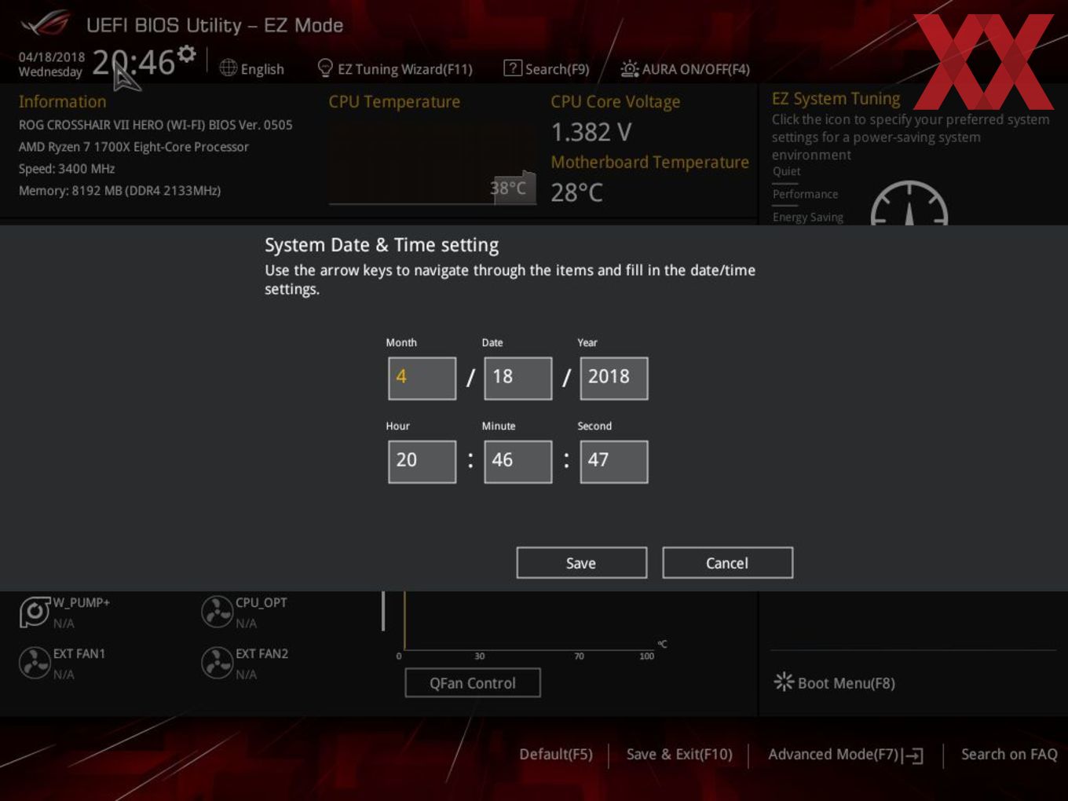1068x801 pixels.
Task: Click the 20:46 clock display
Action: pyautogui.click(x=133, y=63)
